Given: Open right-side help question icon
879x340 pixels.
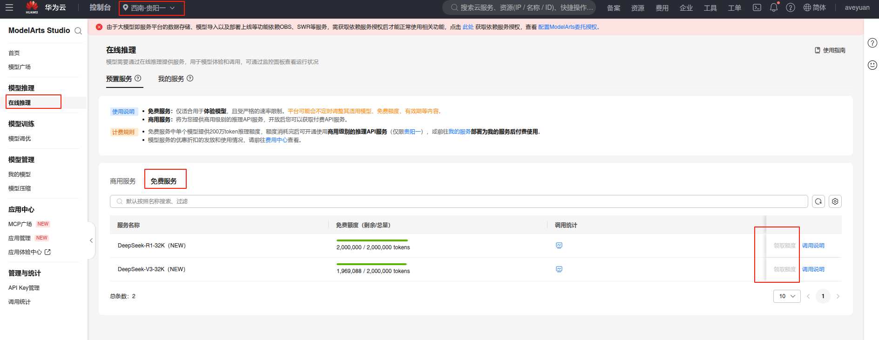Looking at the screenshot, I should point(872,43).
